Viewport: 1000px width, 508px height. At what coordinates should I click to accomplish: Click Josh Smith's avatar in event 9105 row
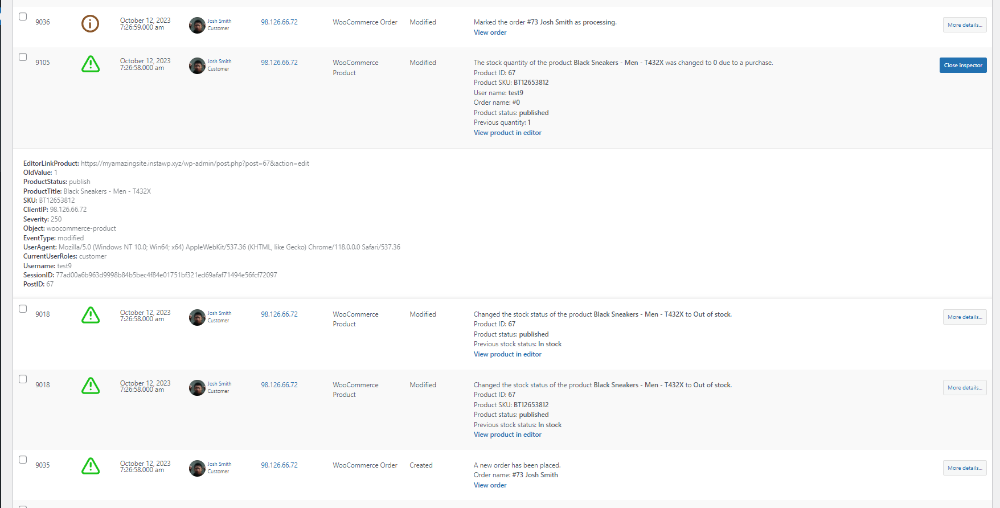(197, 65)
